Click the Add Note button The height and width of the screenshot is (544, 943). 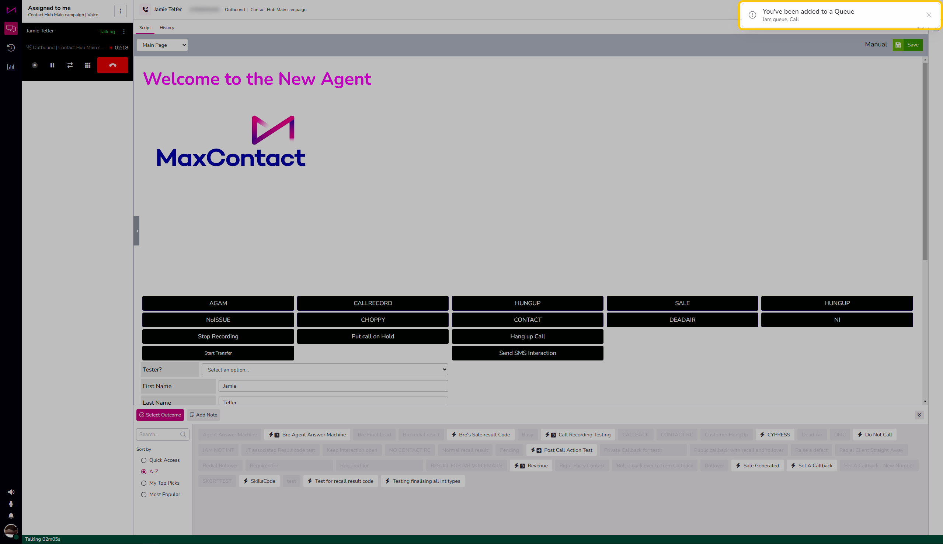pos(203,415)
